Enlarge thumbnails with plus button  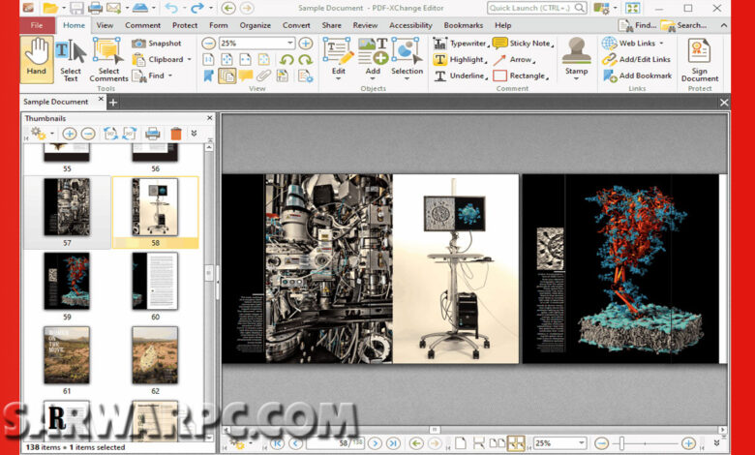70,134
